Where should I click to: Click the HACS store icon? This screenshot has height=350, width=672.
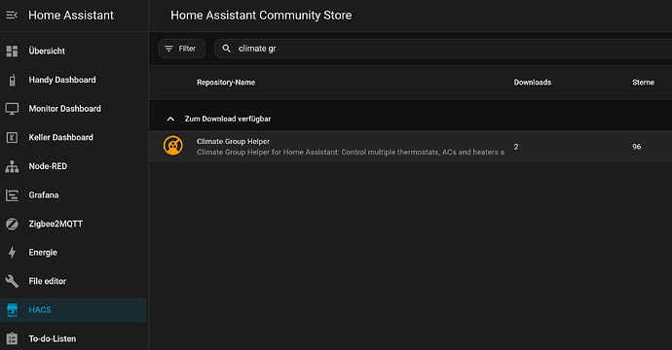click(12, 310)
